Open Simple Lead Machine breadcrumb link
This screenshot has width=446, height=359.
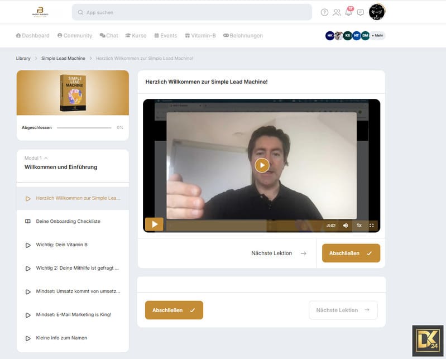click(x=63, y=58)
